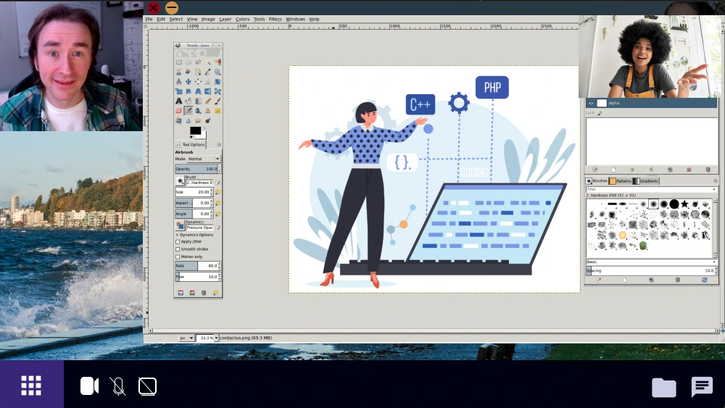Screen dimensions: 725x408
Task: Toggle the Apply Jitter checkbox
Action: tap(178, 241)
